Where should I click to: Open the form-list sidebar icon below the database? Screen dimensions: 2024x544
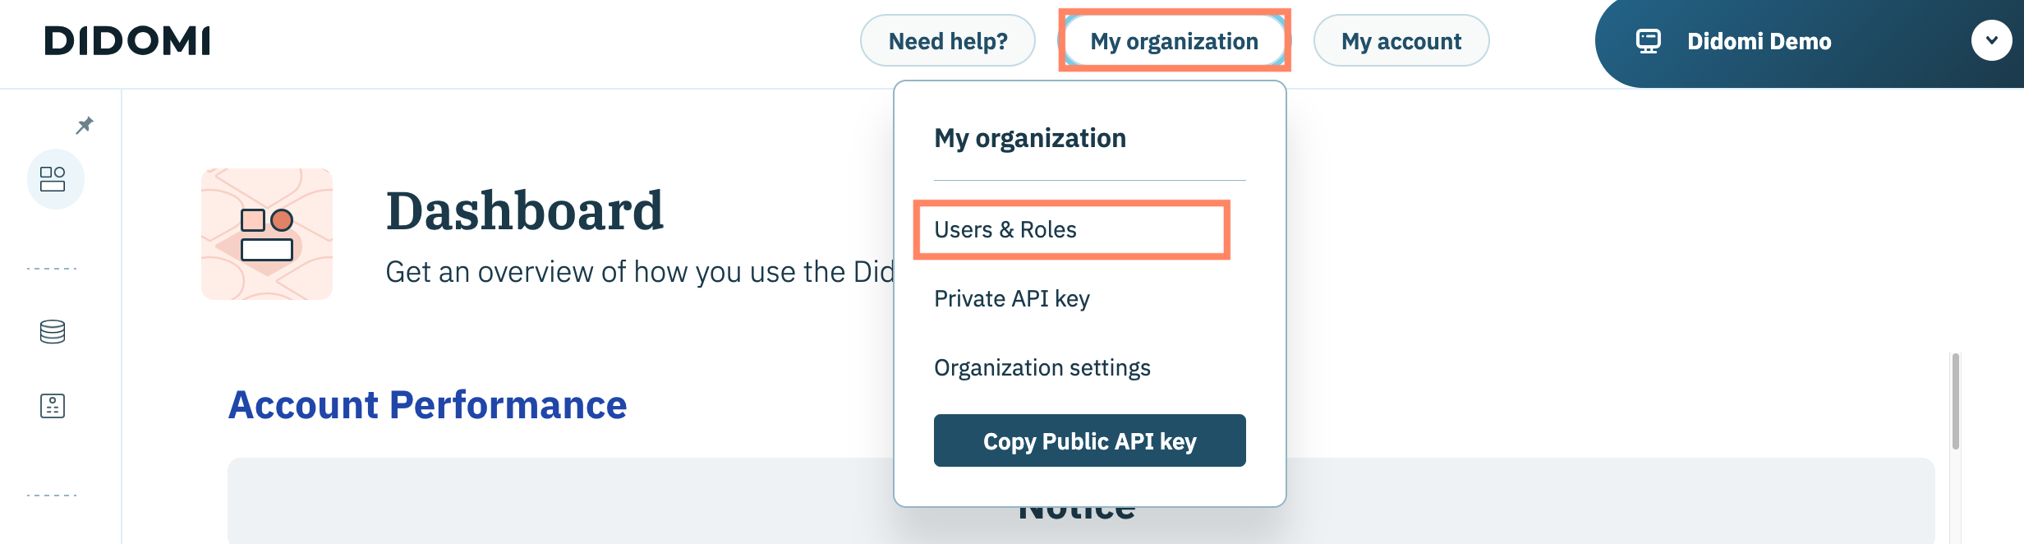[x=53, y=406]
